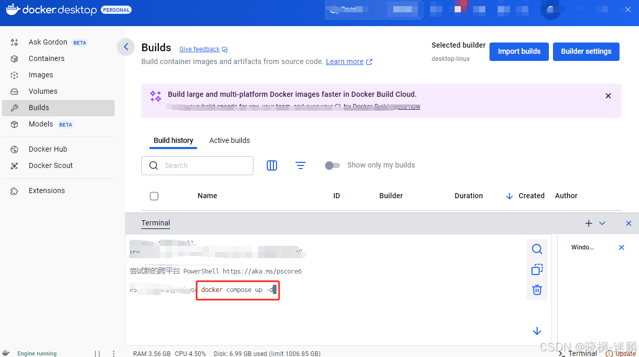Image resolution: width=639 pixels, height=357 pixels.
Task: Click the Extensions puzzle icon
Action: click(x=14, y=191)
